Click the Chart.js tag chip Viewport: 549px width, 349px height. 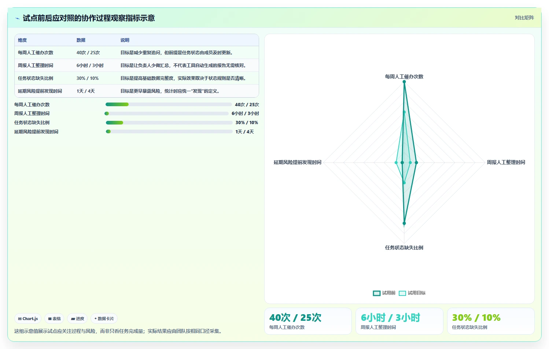pyautogui.click(x=28, y=319)
